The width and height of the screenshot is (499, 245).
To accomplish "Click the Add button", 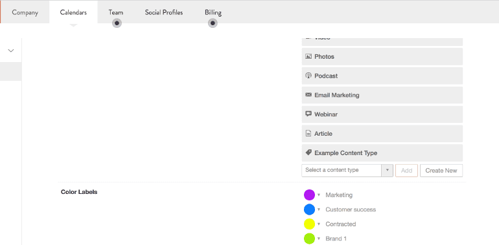I will tap(407, 171).
